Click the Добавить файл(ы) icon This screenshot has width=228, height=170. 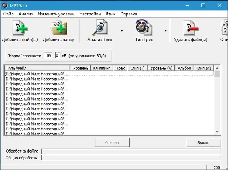(20, 28)
